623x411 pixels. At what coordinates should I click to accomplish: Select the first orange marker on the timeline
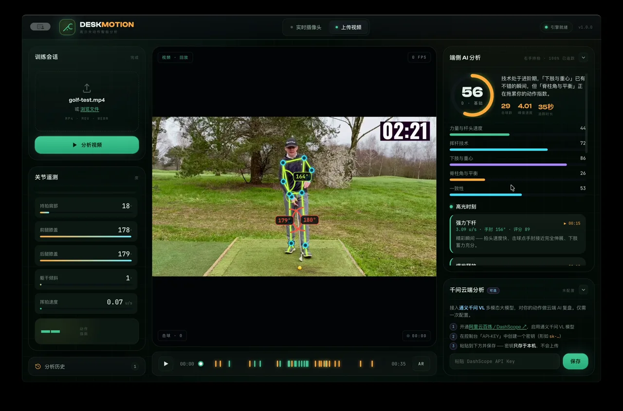click(216, 364)
